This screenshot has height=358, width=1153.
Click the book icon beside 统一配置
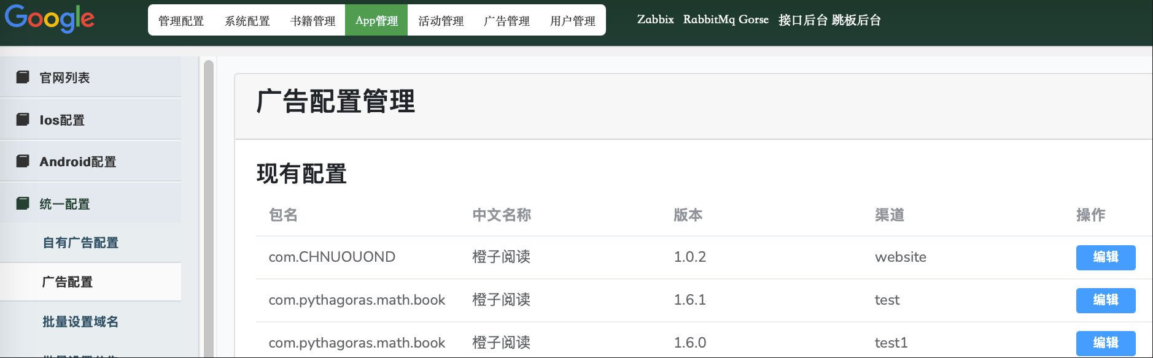click(x=23, y=204)
